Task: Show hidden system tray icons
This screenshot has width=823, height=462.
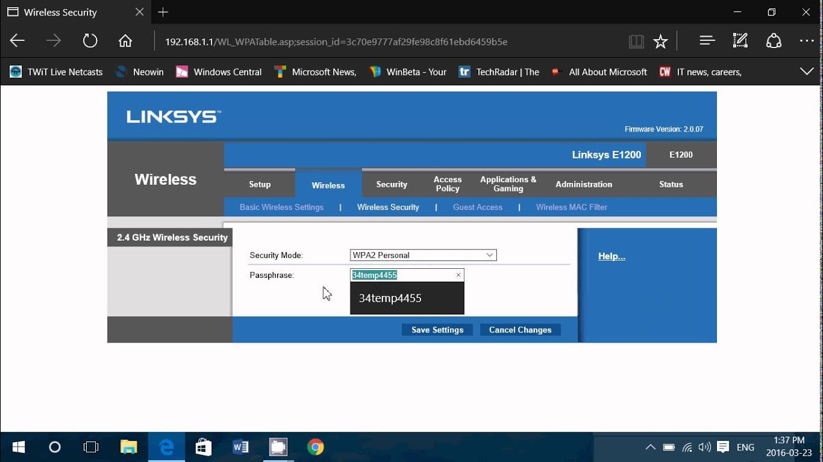Action: coord(650,447)
